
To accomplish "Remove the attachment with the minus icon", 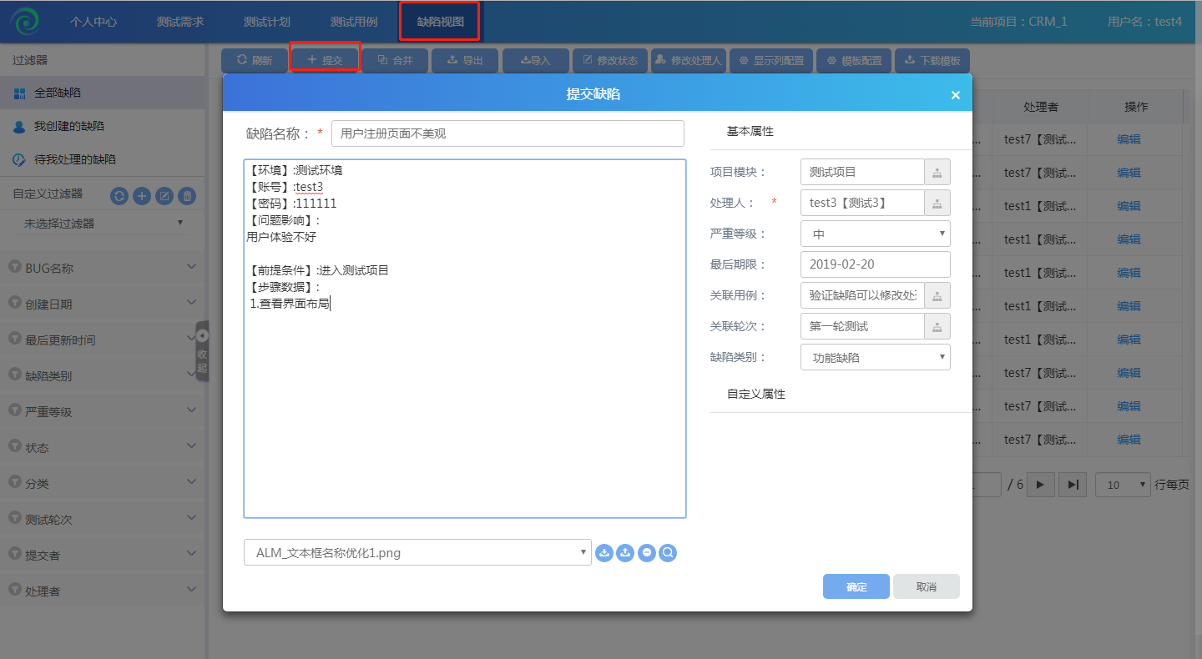I will 646,552.
